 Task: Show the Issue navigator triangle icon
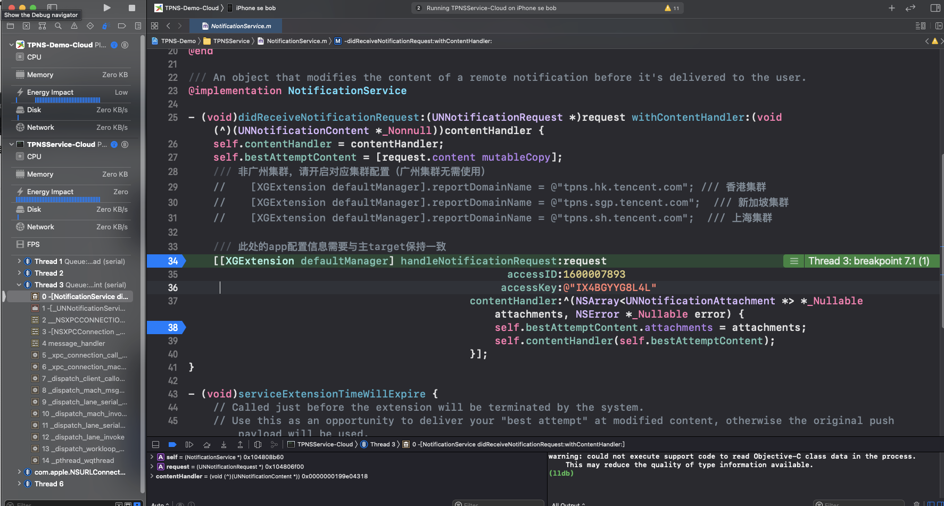[x=74, y=26]
